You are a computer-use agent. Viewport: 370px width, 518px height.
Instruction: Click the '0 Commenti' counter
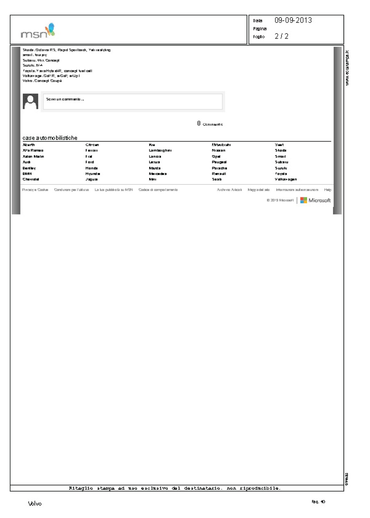point(210,124)
